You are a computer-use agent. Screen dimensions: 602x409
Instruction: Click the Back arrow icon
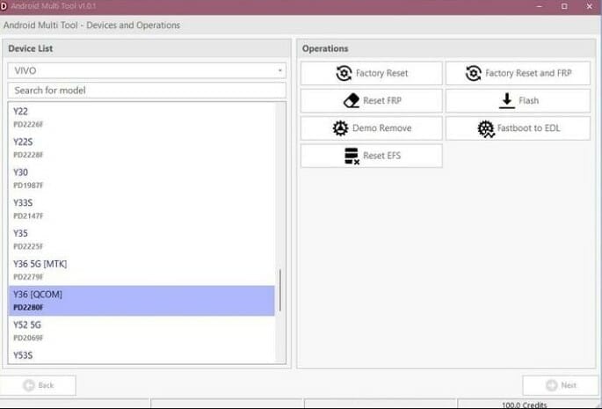[29, 385]
